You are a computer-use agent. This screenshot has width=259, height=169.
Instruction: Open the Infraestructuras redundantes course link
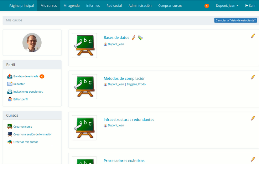click(129, 120)
